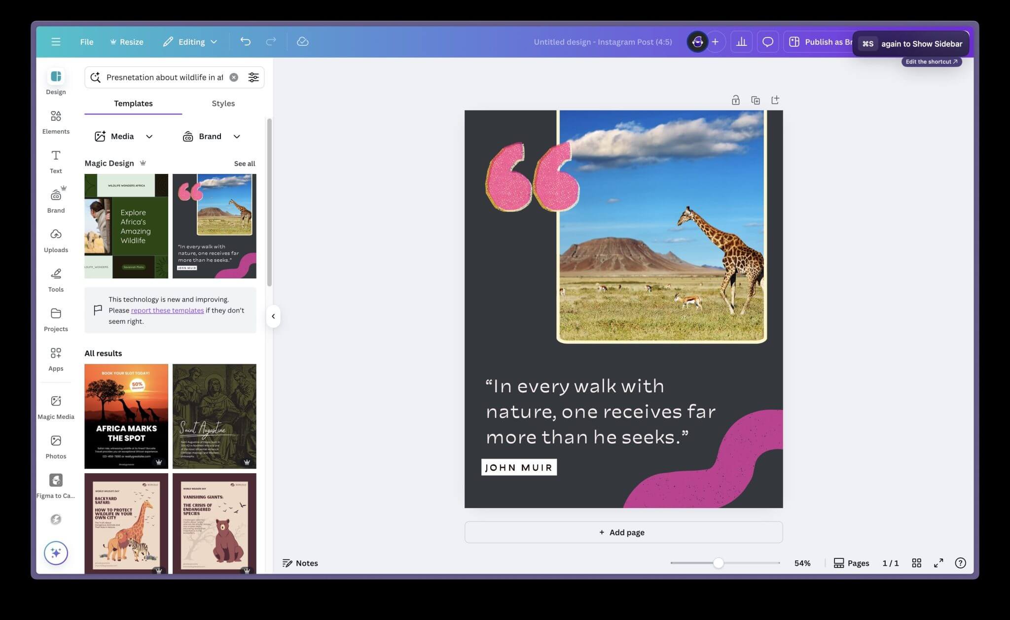Image resolution: width=1010 pixels, height=620 pixels.
Task: Adjust the zoom slider at the bottom
Action: pyautogui.click(x=719, y=562)
